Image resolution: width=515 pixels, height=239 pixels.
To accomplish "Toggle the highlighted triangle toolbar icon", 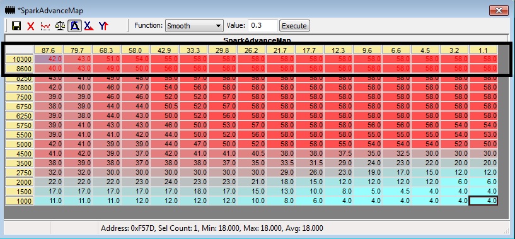I will (74, 26).
